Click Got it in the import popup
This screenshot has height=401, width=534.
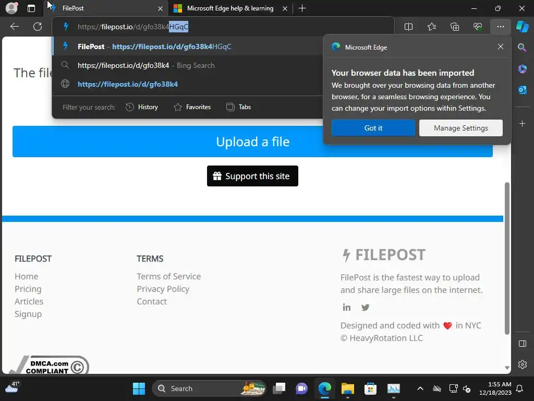373,128
